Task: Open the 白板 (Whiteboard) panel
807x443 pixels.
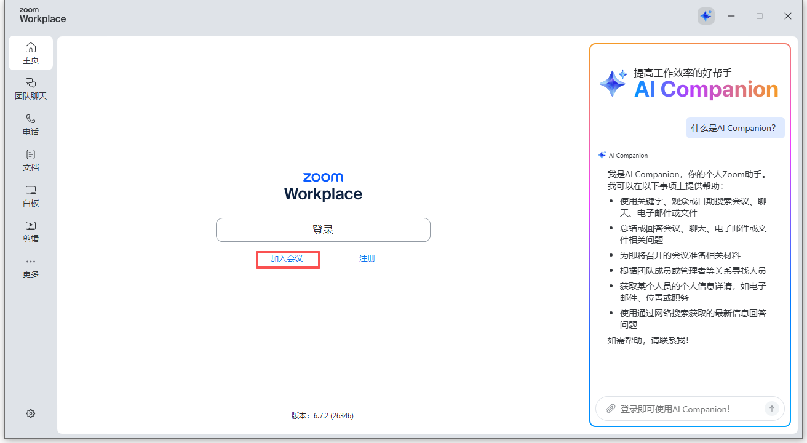Action: coord(30,195)
